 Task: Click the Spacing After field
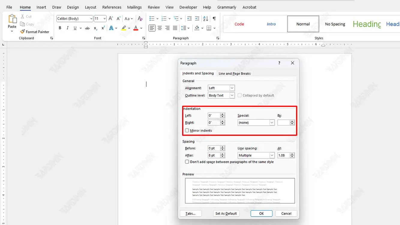pos(214,155)
